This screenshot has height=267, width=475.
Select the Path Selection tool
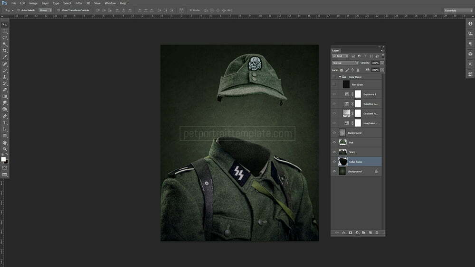click(5, 129)
